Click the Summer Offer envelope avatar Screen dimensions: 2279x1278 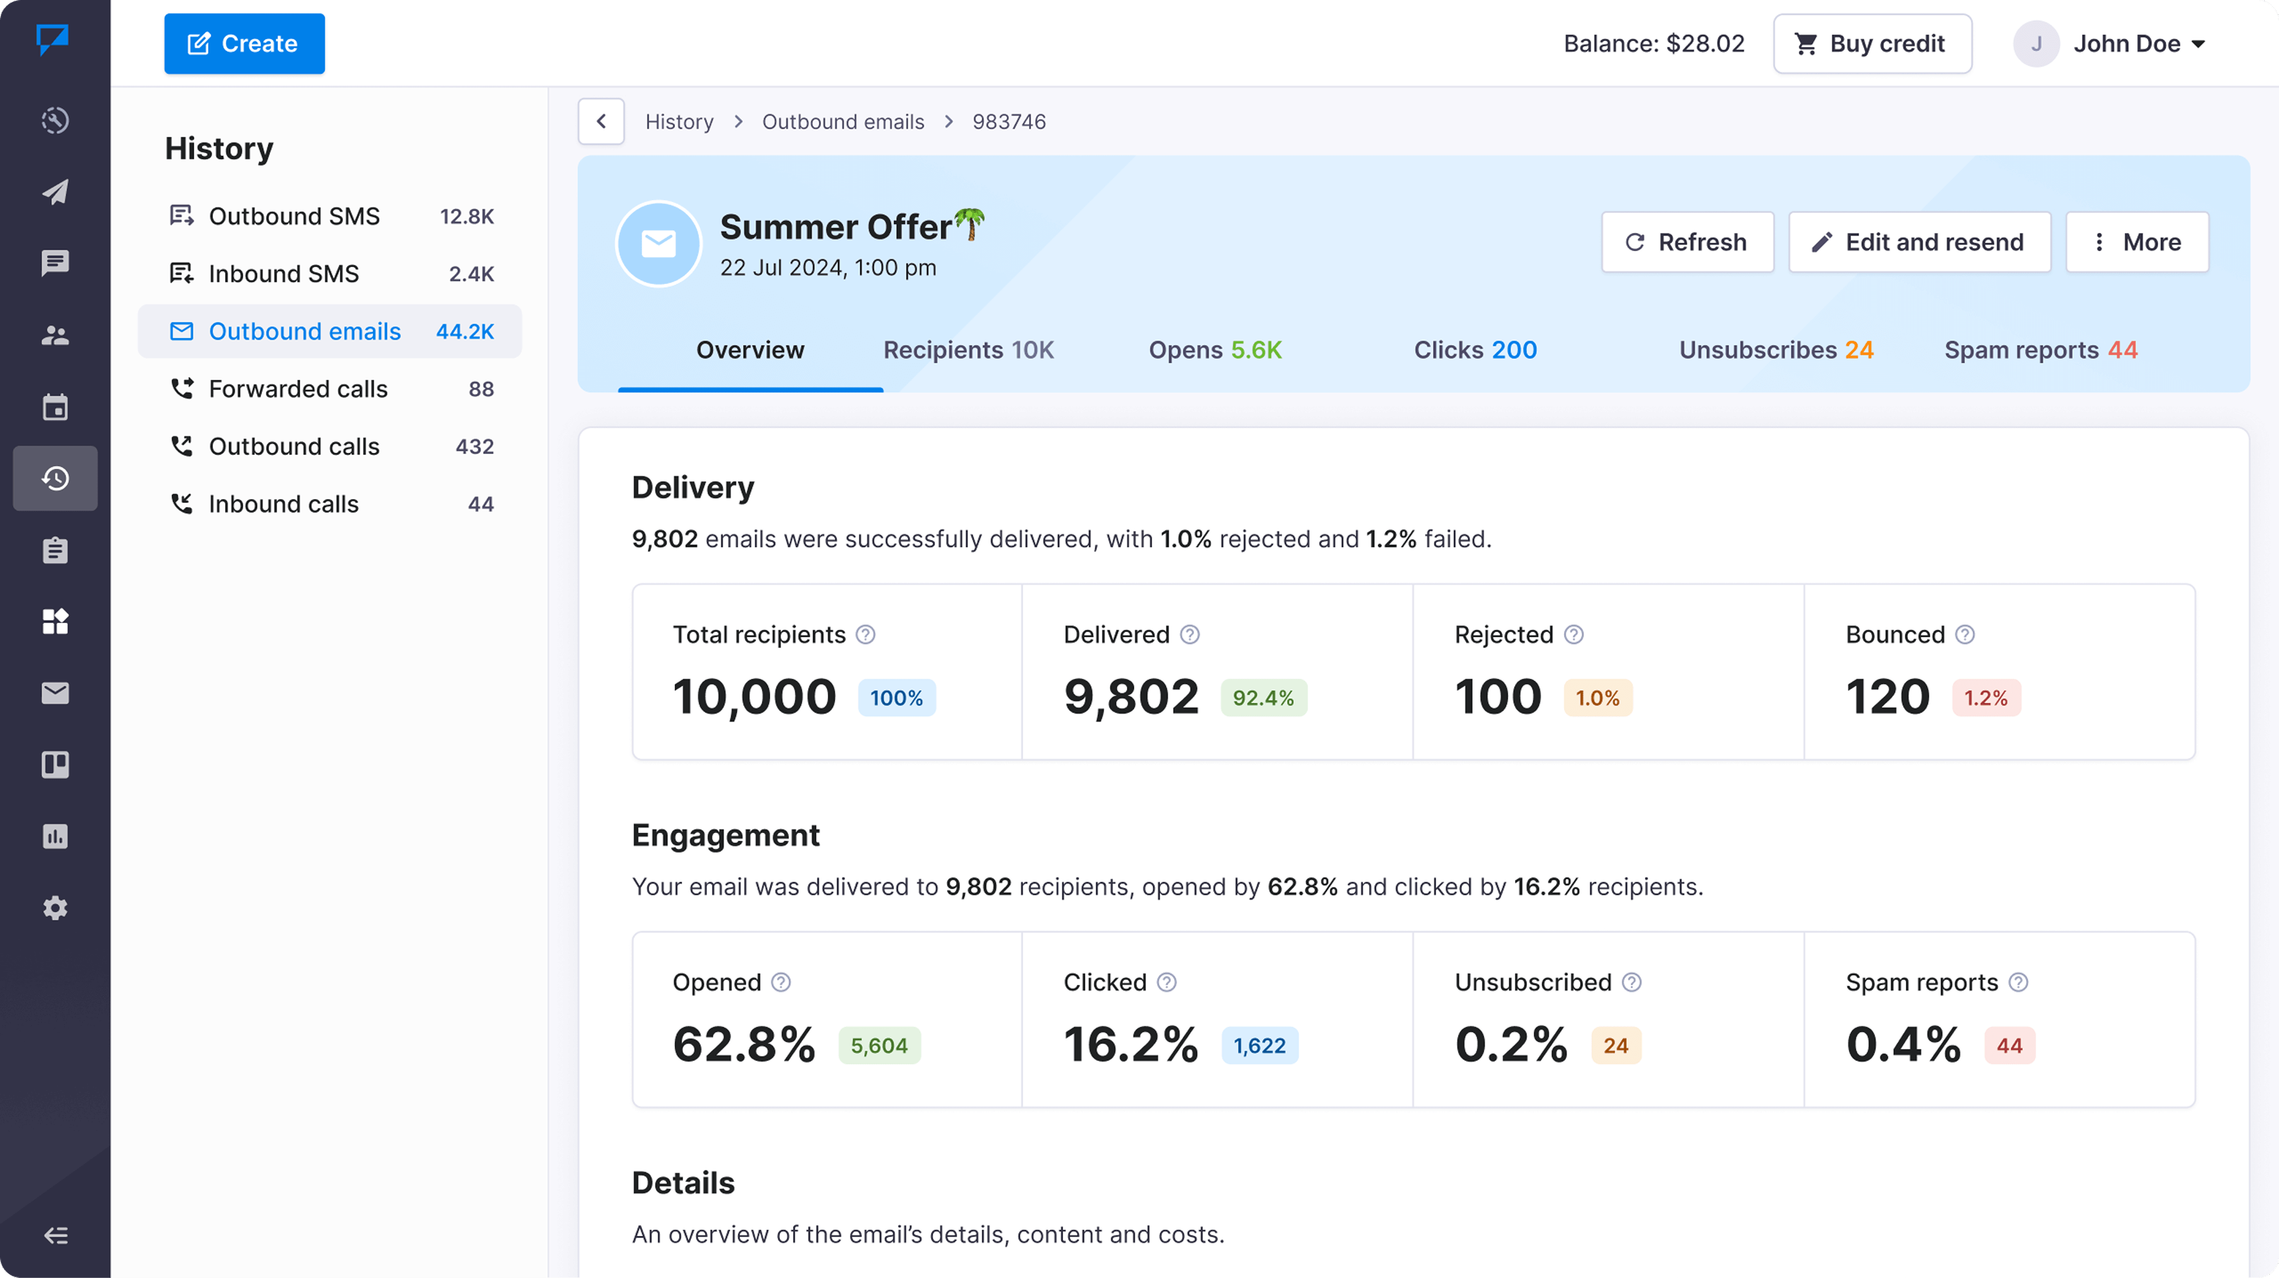[x=658, y=243]
